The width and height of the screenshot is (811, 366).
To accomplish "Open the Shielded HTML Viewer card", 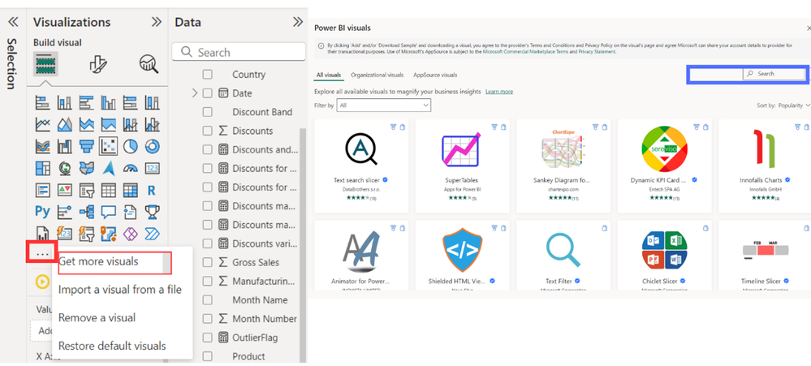I will pyautogui.click(x=462, y=256).
